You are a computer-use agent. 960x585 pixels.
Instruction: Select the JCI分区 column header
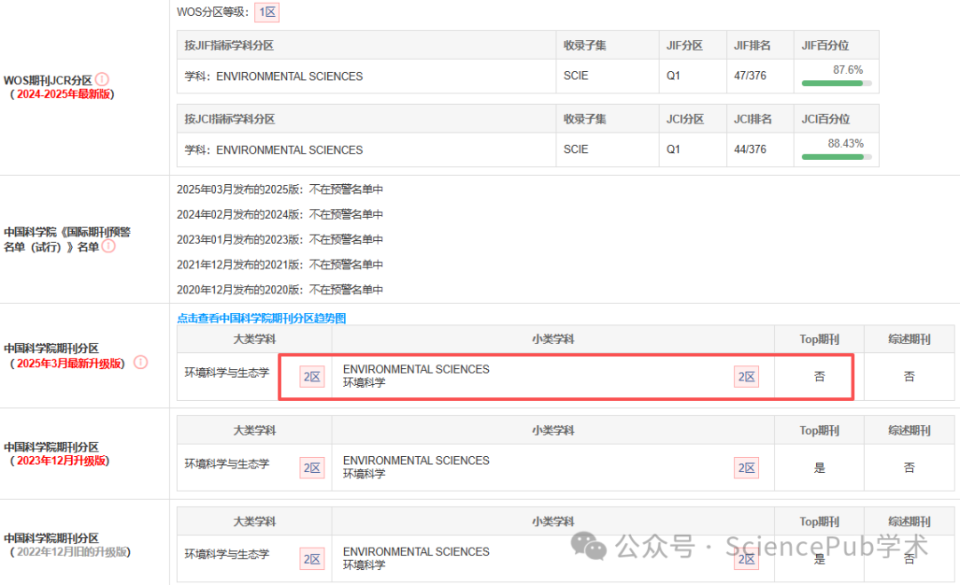pos(693,119)
